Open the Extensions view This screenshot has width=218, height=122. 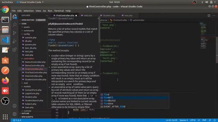14,49
